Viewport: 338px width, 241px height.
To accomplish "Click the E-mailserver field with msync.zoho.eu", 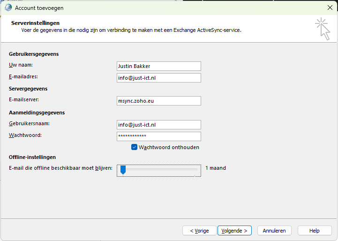I will pos(158,101).
